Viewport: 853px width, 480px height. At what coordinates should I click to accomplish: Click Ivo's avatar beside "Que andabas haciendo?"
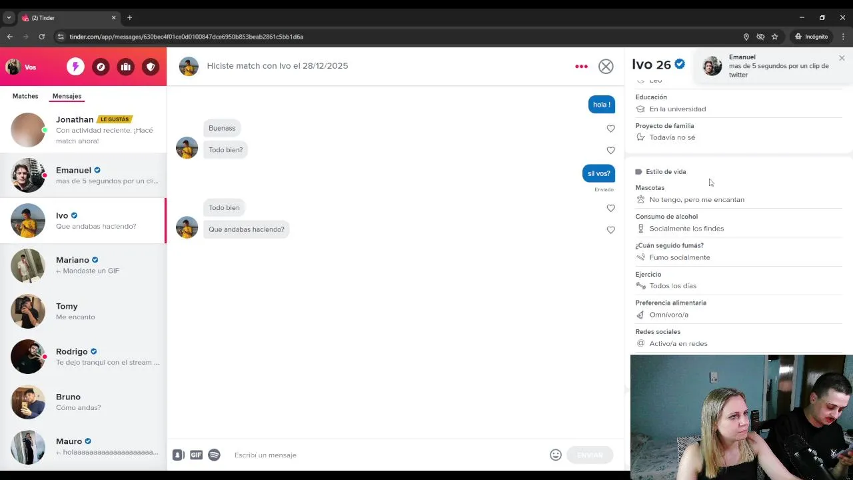click(187, 227)
